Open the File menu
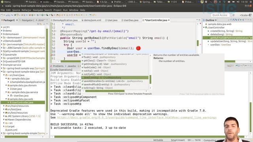This screenshot has width=253, height=142. tap(3, 10)
